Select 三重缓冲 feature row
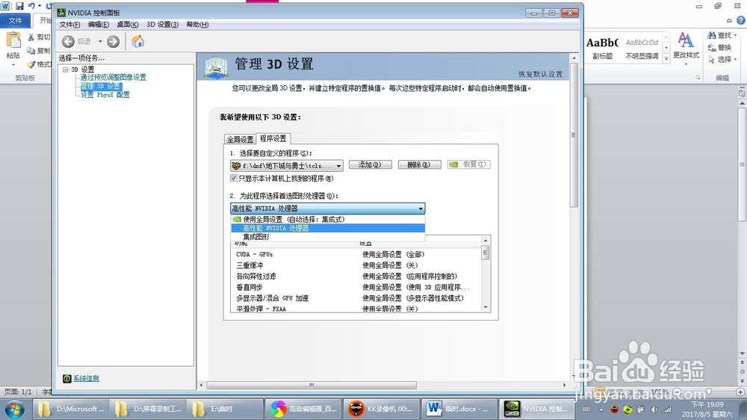This screenshot has width=747, height=420. point(356,265)
